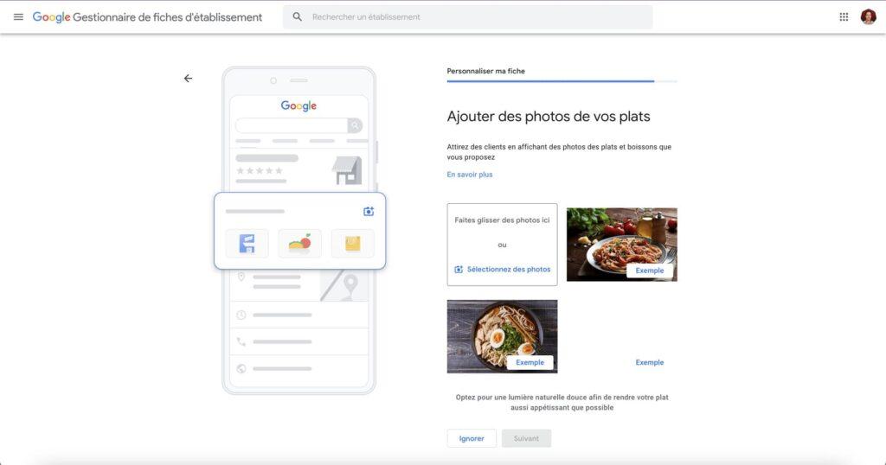886x465 pixels.
Task: Click the setup progress bar
Action: [x=562, y=81]
